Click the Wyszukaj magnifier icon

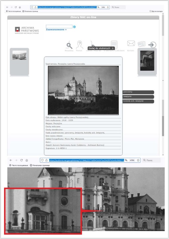tap(69, 45)
